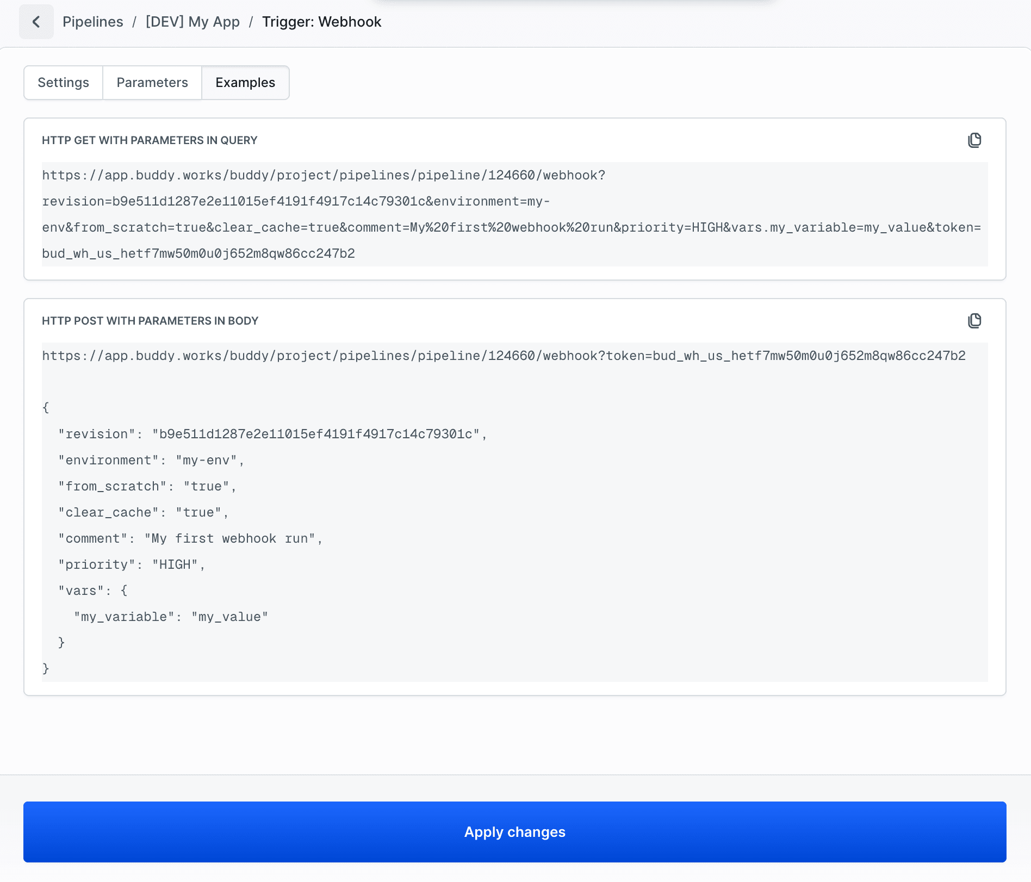
Task: Navigate to Pipelines via breadcrumb
Action: [x=92, y=22]
